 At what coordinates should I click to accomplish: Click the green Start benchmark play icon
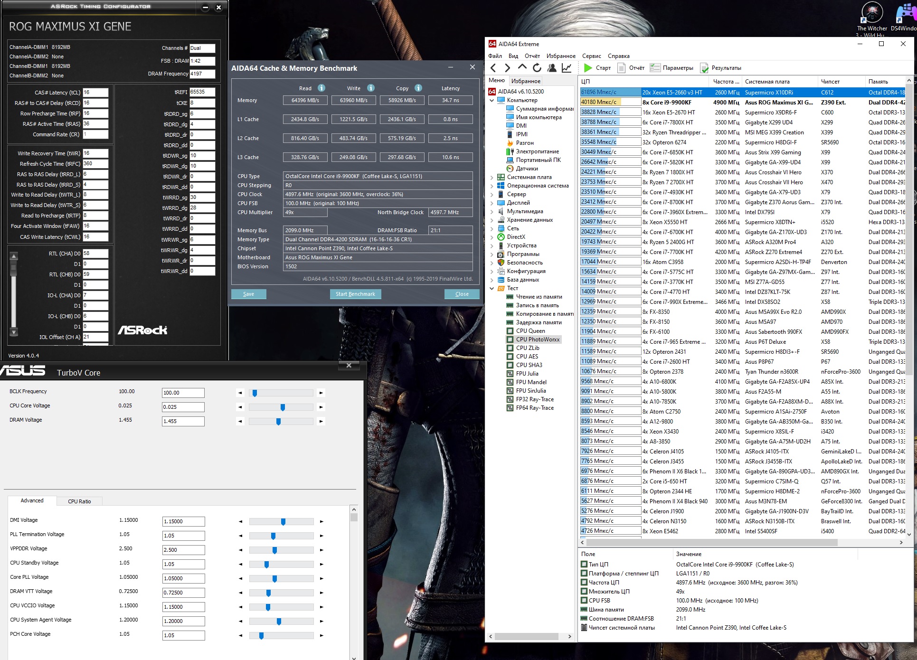588,68
